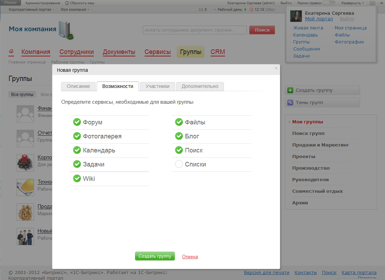385x280 pixels.
Task: Uncheck the Поиск service
Action: click(x=179, y=150)
